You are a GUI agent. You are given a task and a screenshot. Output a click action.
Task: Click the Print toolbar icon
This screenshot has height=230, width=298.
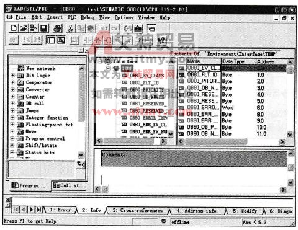coord(57,28)
